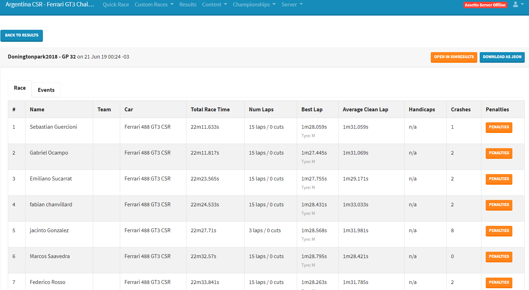Click the Argentina CSR site title

(x=50, y=5)
